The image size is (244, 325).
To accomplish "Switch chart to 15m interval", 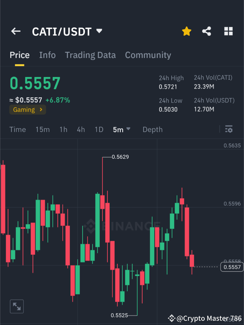I will coord(43,129).
